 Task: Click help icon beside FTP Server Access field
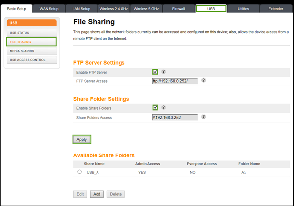pyautogui.click(x=203, y=81)
